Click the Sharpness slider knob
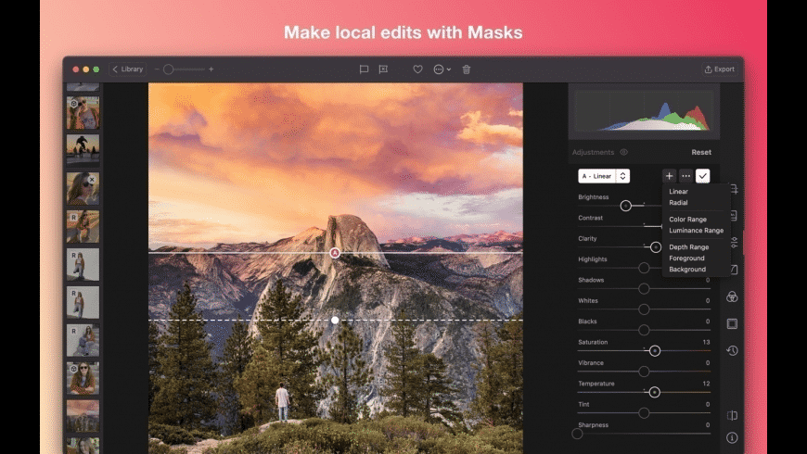 click(578, 434)
